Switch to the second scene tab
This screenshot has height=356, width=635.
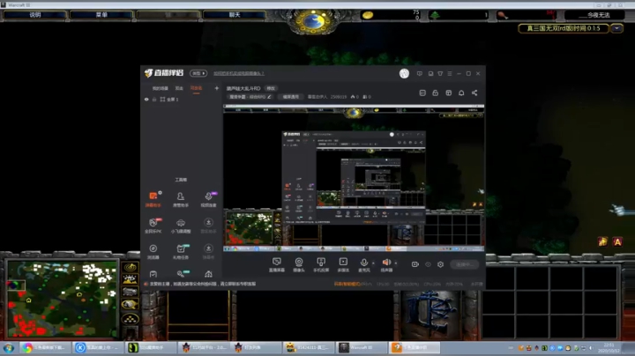[179, 88]
